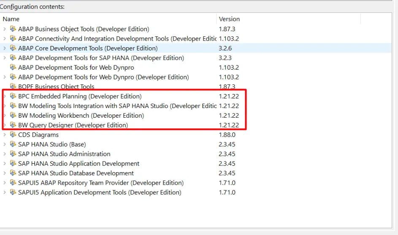Expand SAP HANA Studio (Base) node
The width and height of the screenshot is (398, 235).
click(4, 144)
